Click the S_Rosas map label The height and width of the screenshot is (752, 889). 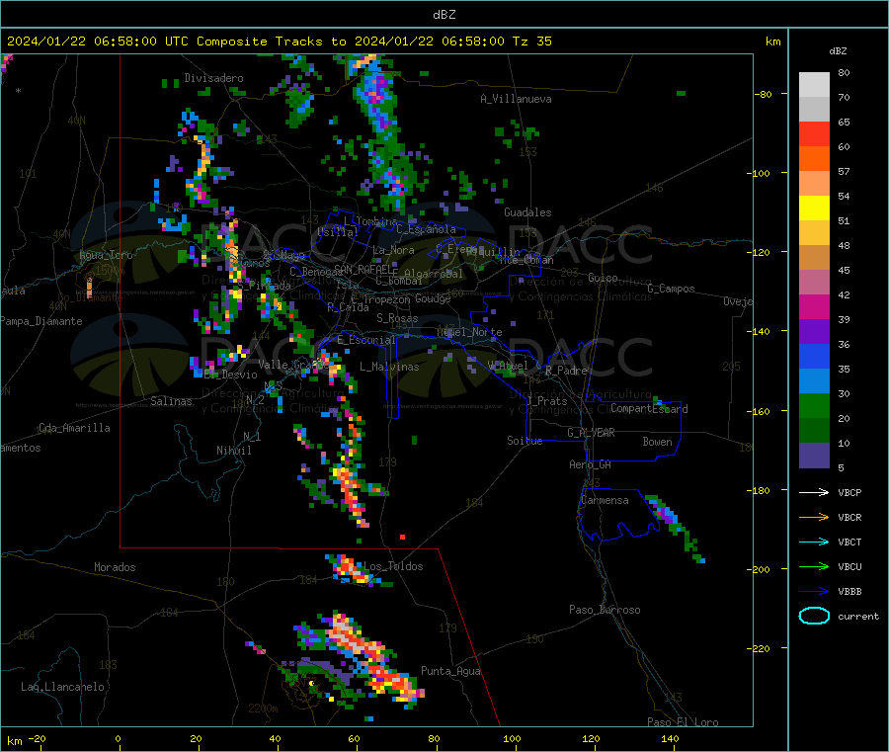point(397,318)
